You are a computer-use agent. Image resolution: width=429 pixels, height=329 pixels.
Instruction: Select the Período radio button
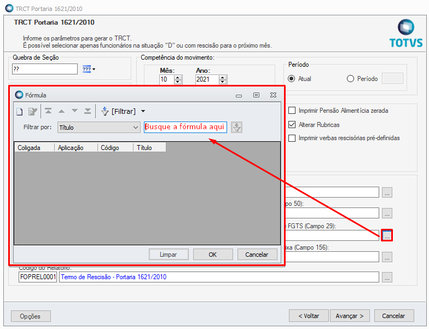[350, 79]
